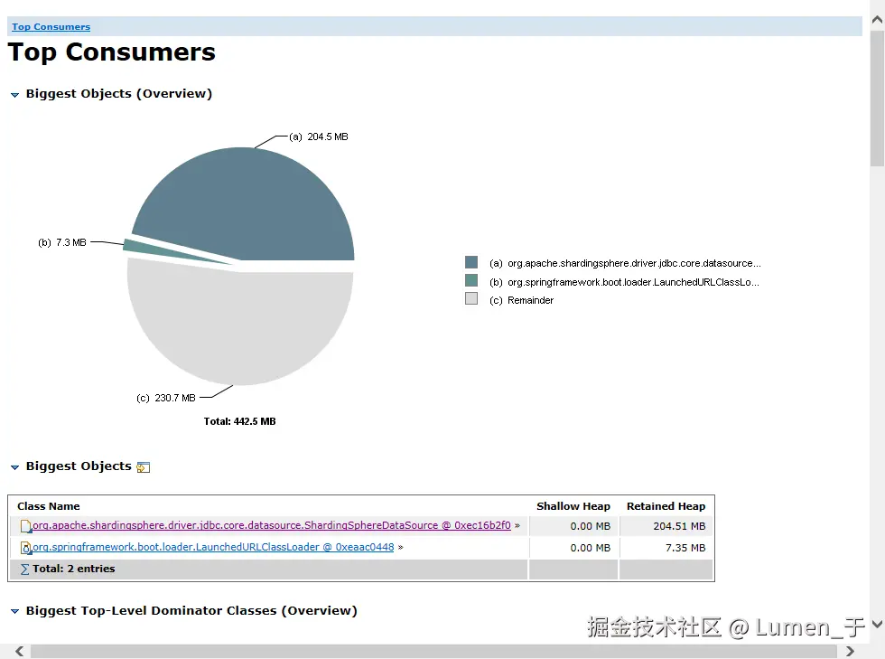Click the (a) 204.5 MB chart label
The height and width of the screenshot is (659, 885).
click(x=318, y=137)
